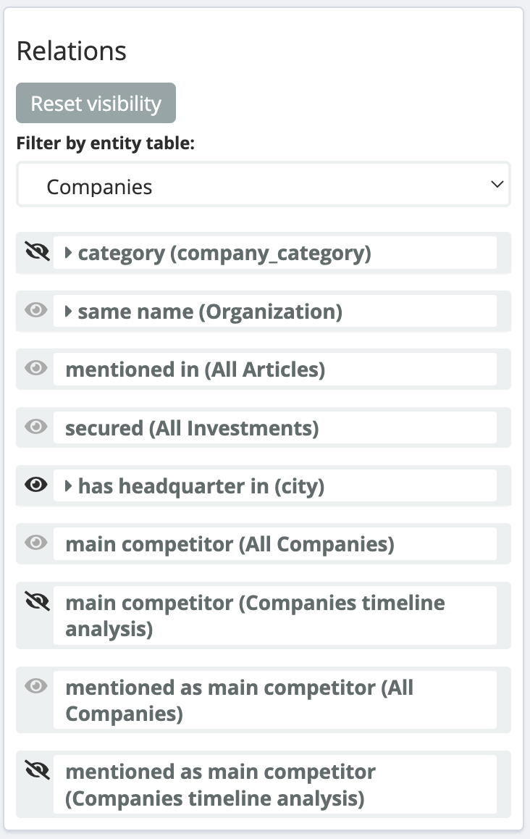
Task: Show "mentioned as main competitor (Companies timeline analysis)"
Action: 35,771
